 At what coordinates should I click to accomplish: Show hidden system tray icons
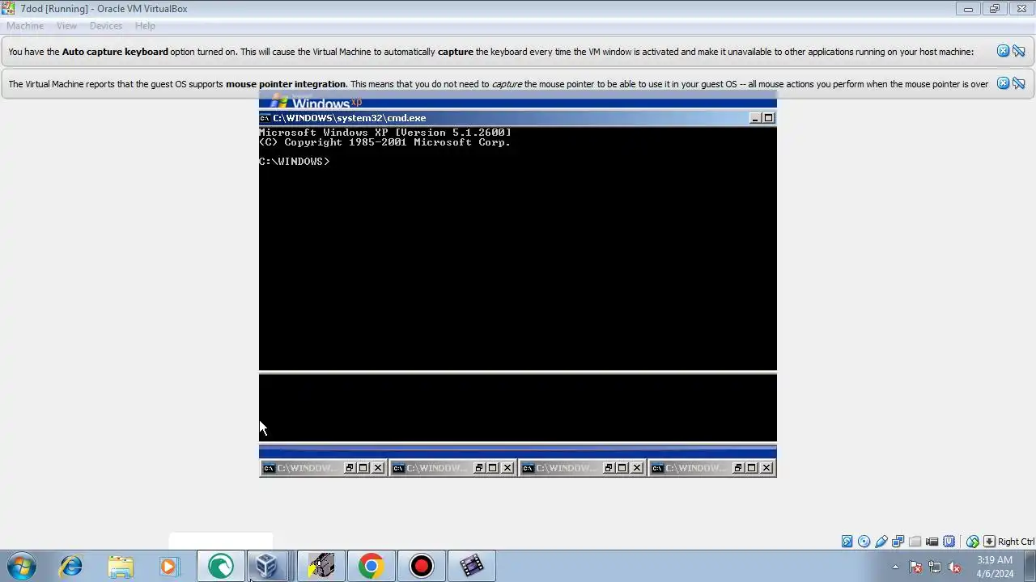pyautogui.click(x=895, y=567)
